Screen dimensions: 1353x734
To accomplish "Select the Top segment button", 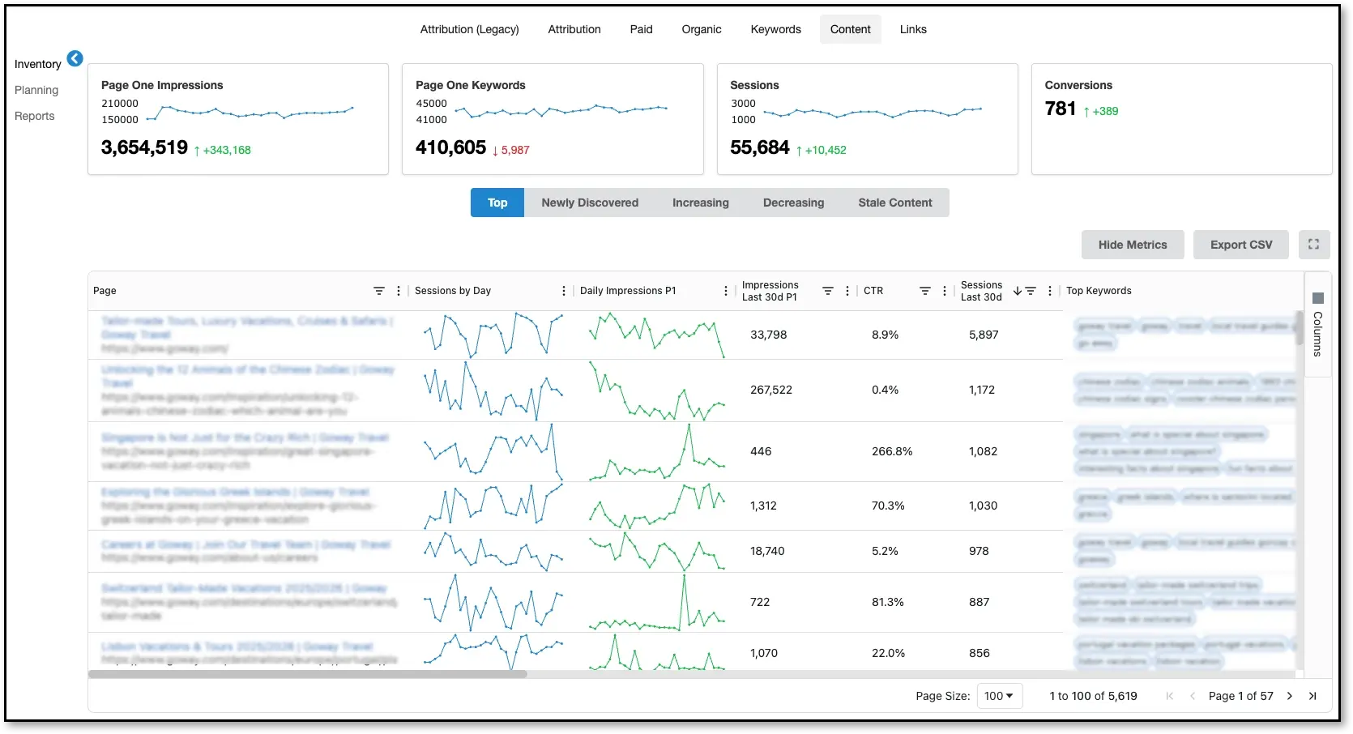I will pyautogui.click(x=497, y=203).
